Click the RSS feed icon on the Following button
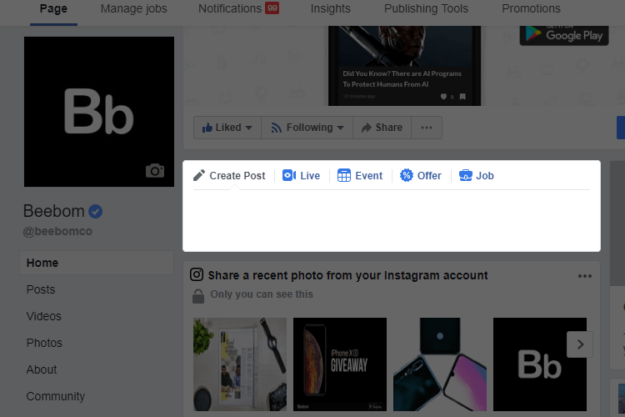The height and width of the screenshot is (417, 625). point(276,128)
